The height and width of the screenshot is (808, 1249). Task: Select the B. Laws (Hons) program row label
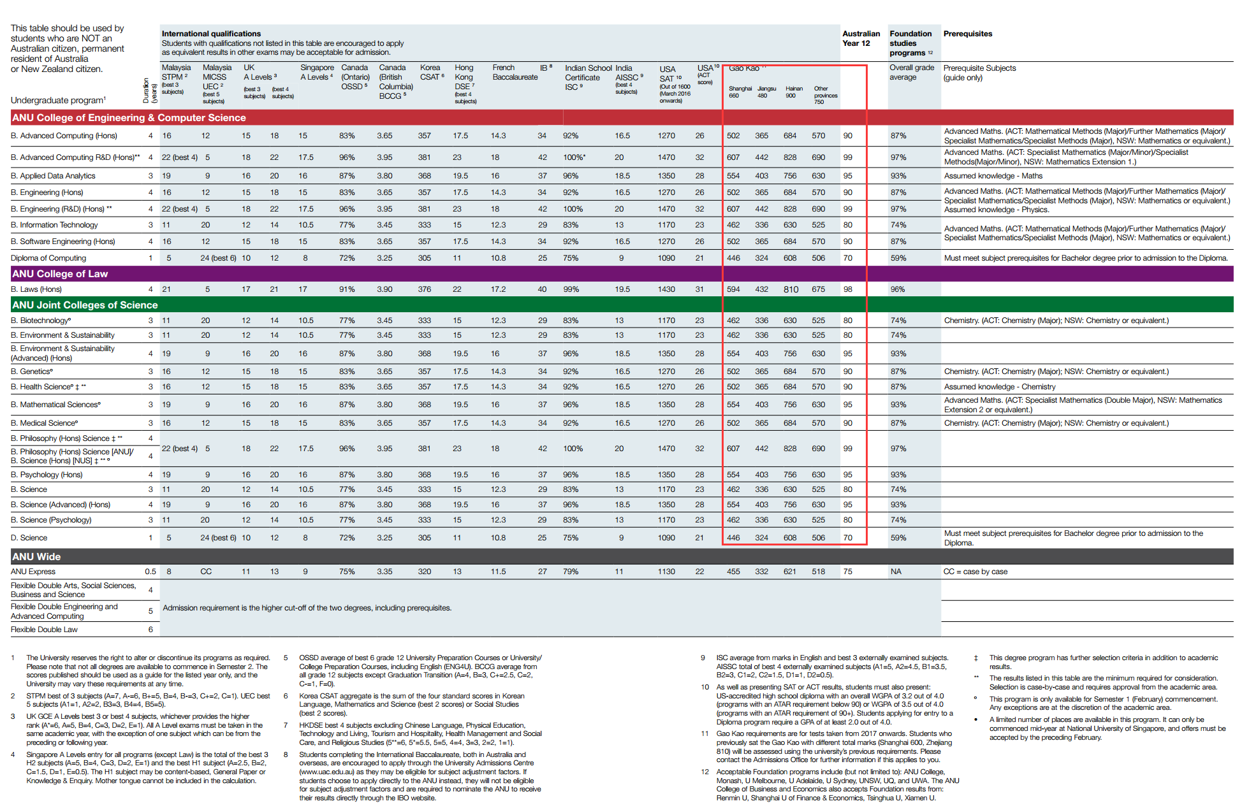pyautogui.click(x=36, y=289)
